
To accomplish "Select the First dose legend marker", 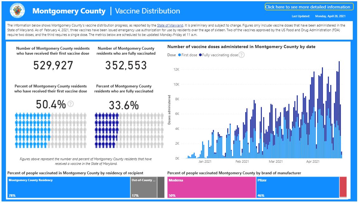I will (x=179, y=55).
